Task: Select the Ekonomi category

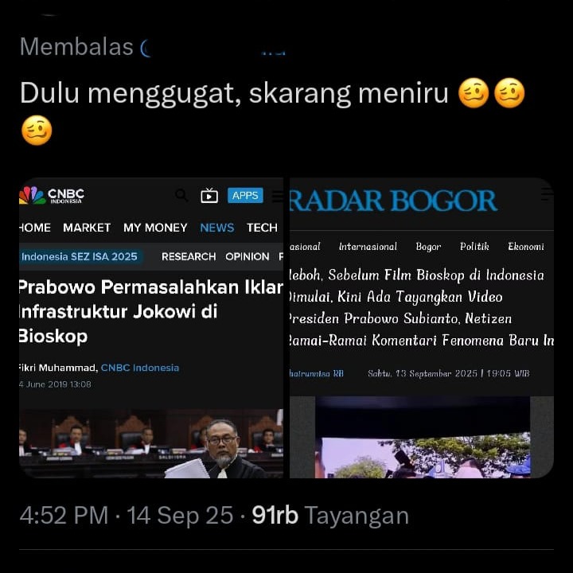Action: pyautogui.click(x=526, y=247)
